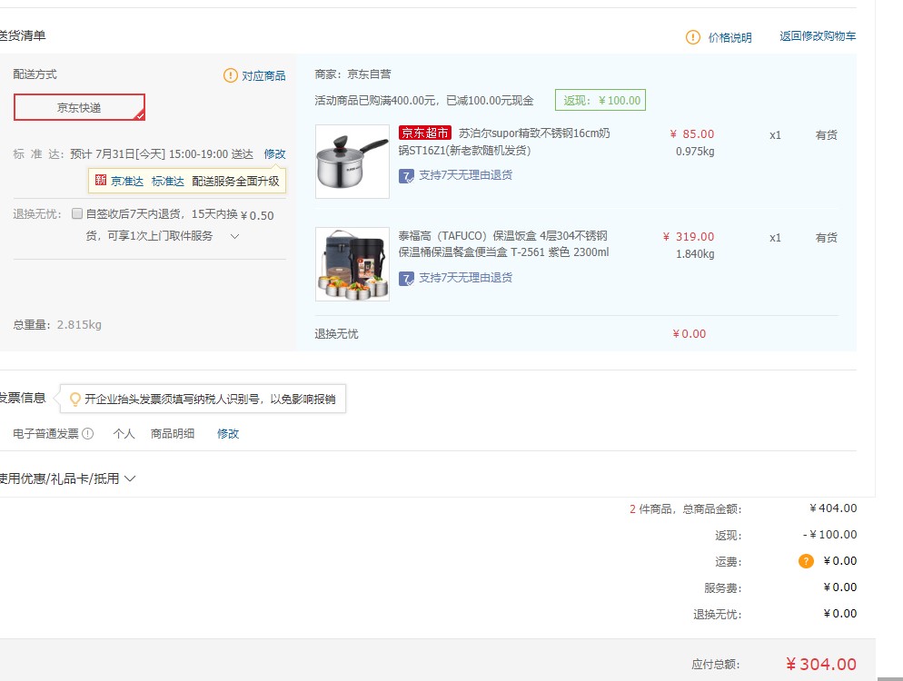The height and width of the screenshot is (681, 903).
Task: Open 泰福高 保温饭盒 product title
Action: coord(503,243)
